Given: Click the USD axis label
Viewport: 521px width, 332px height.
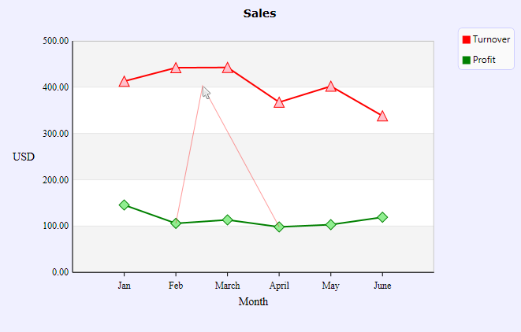Looking at the screenshot, I should click(x=24, y=157).
